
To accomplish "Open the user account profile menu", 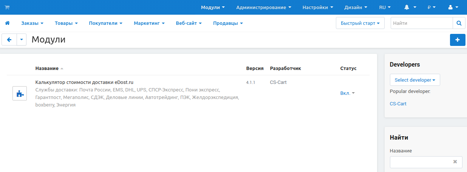I will click(453, 8).
